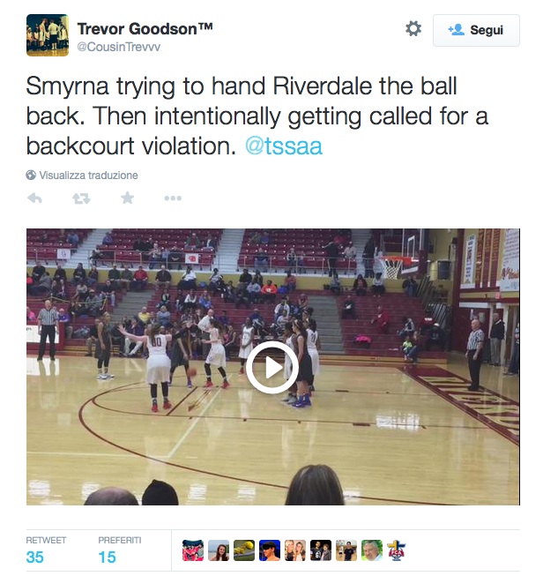Open the three-dot more options menu
The width and height of the screenshot is (543, 576).
point(173,198)
